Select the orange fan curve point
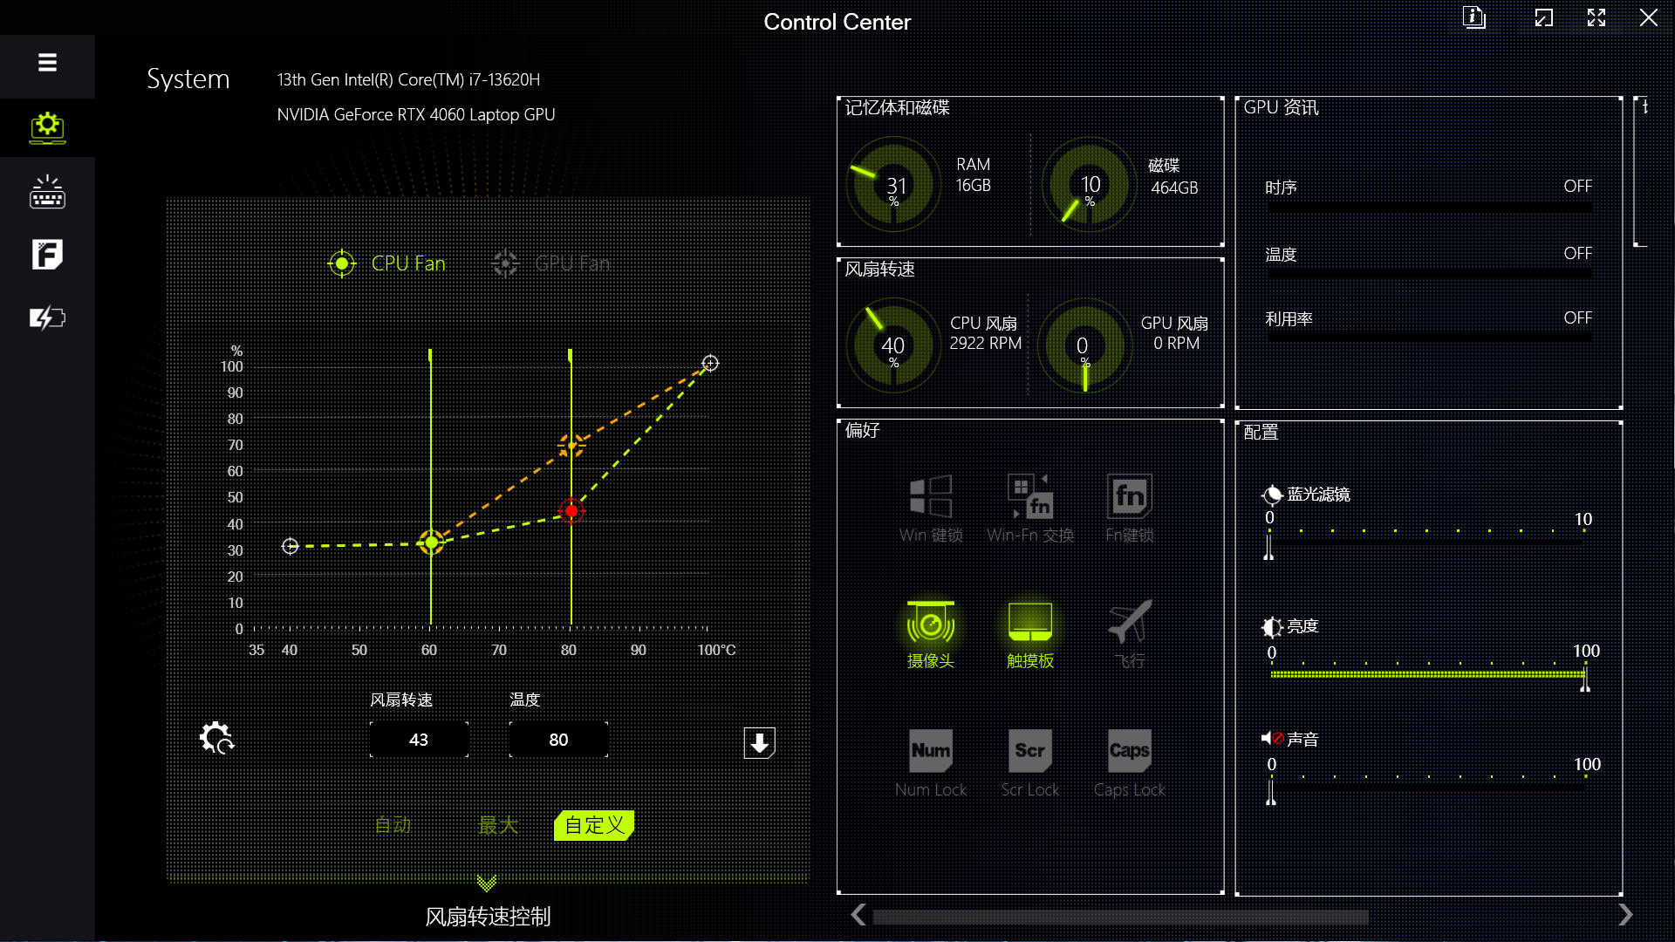The width and height of the screenshot is (1675, 942). (x=571, y=446)
